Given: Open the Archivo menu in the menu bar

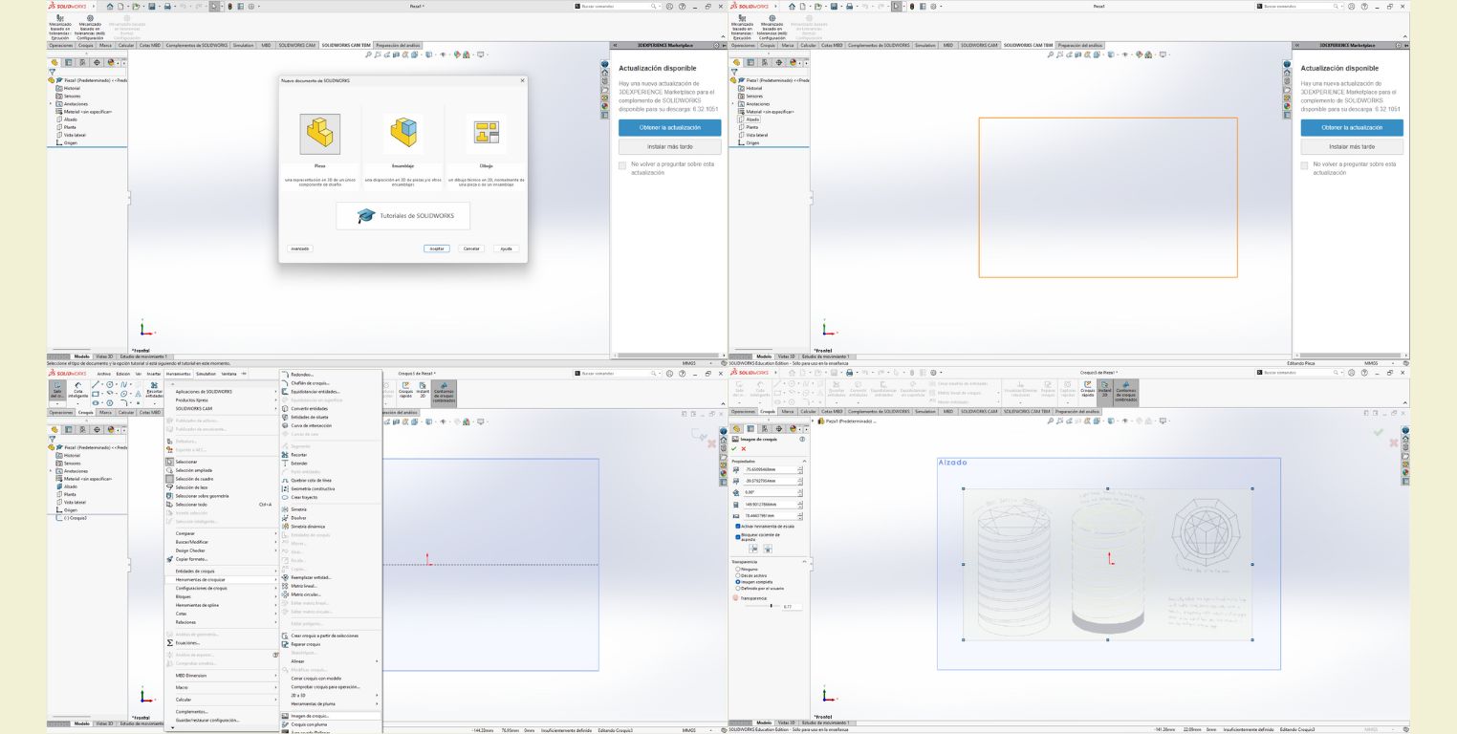Looking at the screenshot, I should (104, 374).
